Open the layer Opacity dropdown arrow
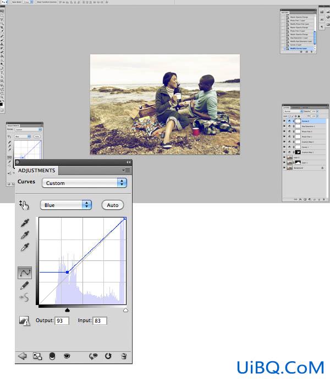 [x=317, y=112]
